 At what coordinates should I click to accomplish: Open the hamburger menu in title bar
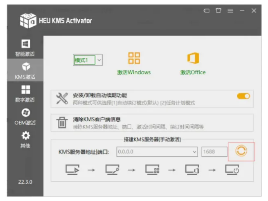(230, 11)
